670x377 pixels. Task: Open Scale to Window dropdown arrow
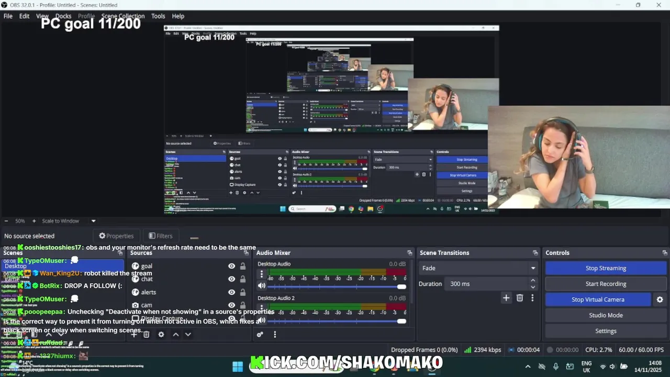[93, 221]
